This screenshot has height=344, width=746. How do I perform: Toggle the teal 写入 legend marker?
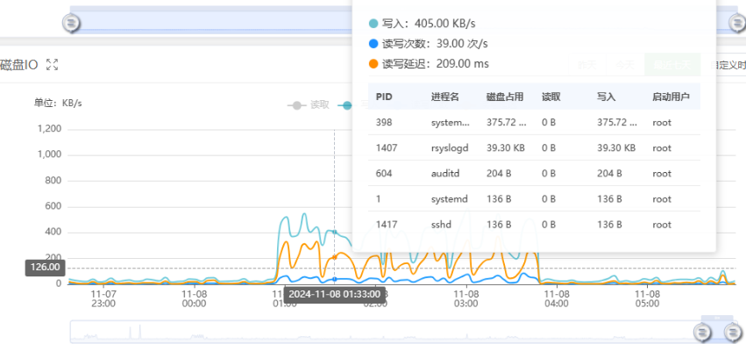click(347, 105)
